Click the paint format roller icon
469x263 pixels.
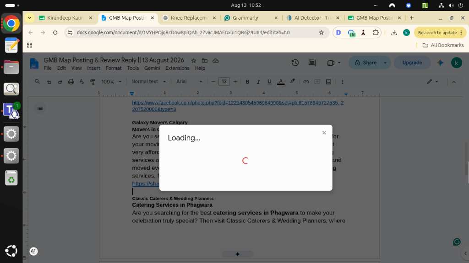click(x=93, y=82)
